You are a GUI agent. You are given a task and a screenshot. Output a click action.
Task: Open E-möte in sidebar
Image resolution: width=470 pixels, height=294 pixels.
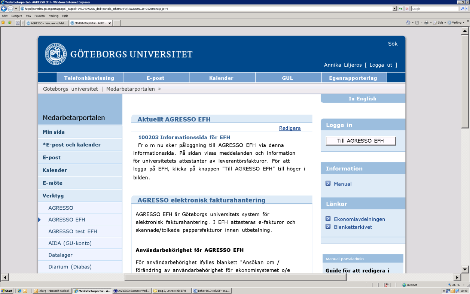point(80,183)
